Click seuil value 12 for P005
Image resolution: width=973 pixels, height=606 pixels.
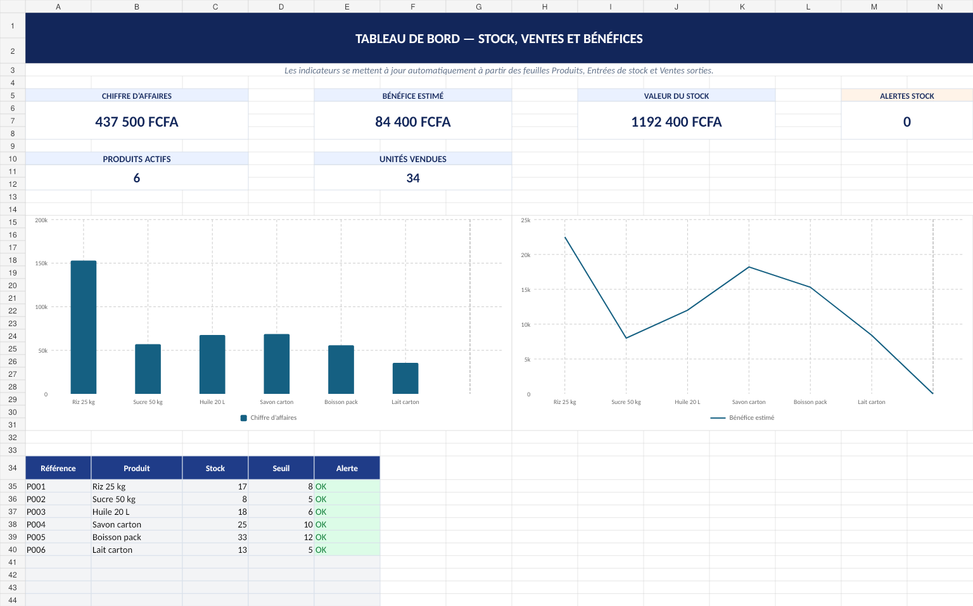(x=281, y=537)
